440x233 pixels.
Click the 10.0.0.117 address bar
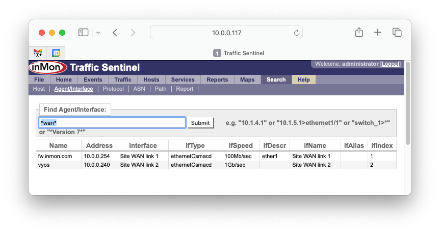tap(226, 33)
